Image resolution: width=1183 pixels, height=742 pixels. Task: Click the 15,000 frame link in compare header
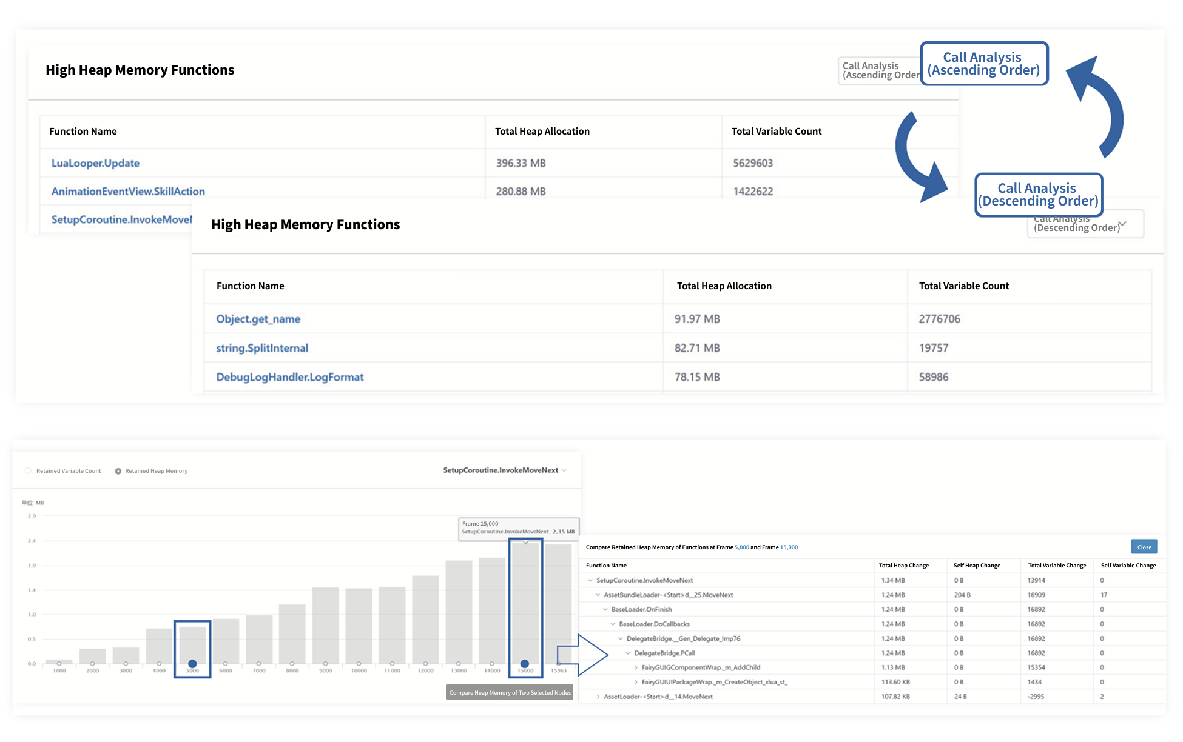tap(789, 547)
